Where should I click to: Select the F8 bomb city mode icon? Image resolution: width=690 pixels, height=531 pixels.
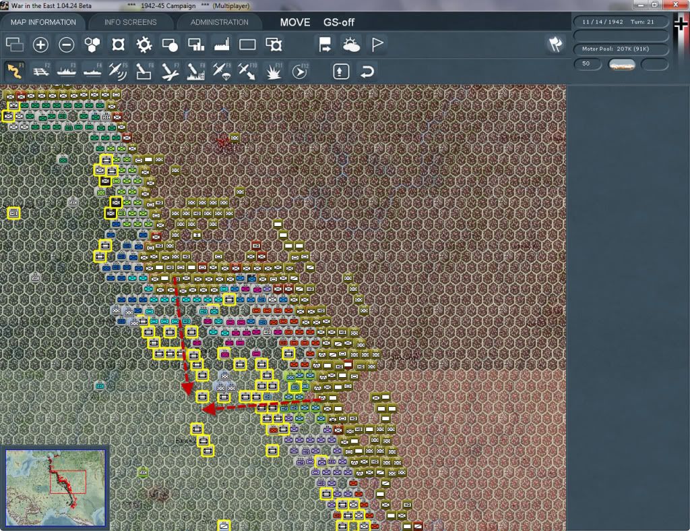pyautogui.click(x=196, y=71)
